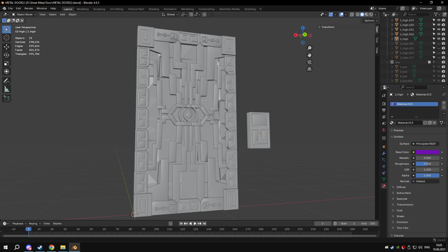Toggle selectability of 1_high.032
Image resolution: width=448 pixels, height=252 pixels.
click(x=434, y=34)
